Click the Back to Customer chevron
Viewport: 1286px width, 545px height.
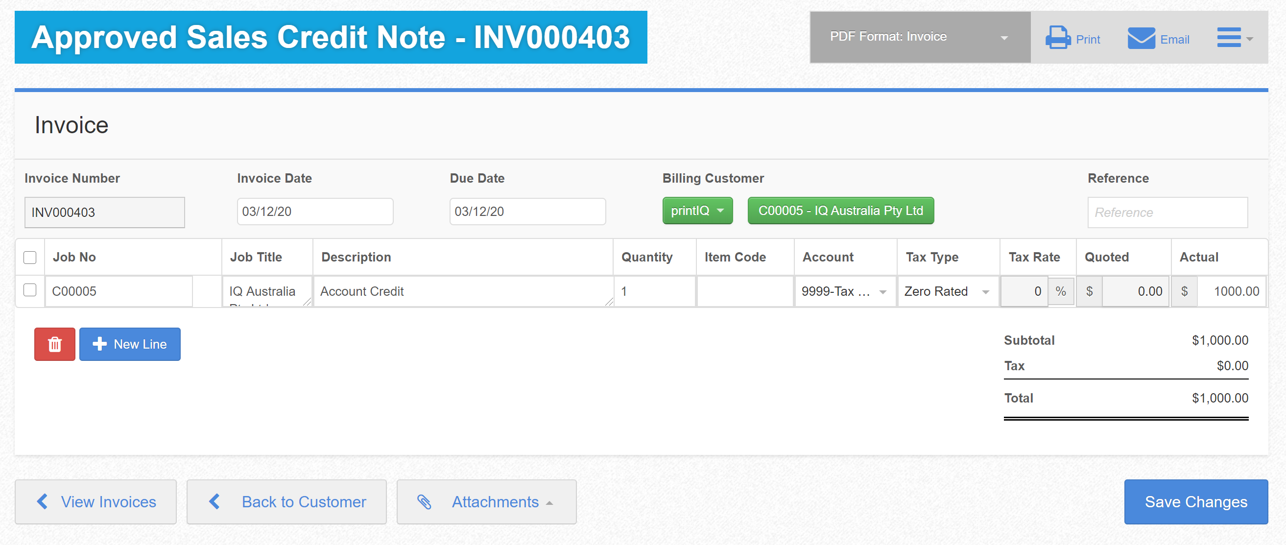(214, 501)
